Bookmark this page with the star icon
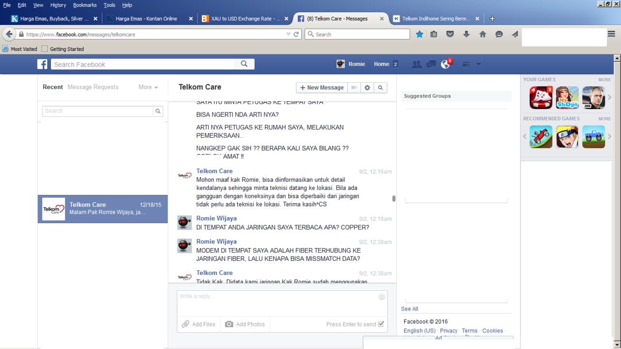This screenshot has width=621, height=349. 420,34
